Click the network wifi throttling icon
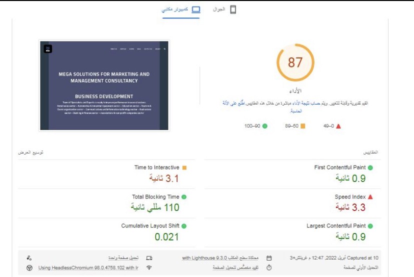 point(149,267)
